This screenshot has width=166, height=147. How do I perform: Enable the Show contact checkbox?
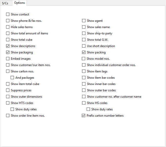pyautogui.click(x=8, y=14)
